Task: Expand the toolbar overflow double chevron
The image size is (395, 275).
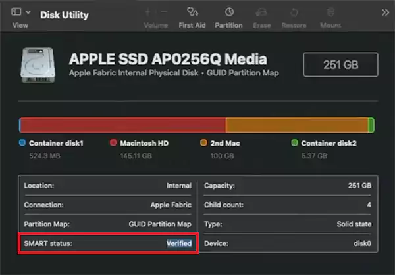Action: point(385,12)
